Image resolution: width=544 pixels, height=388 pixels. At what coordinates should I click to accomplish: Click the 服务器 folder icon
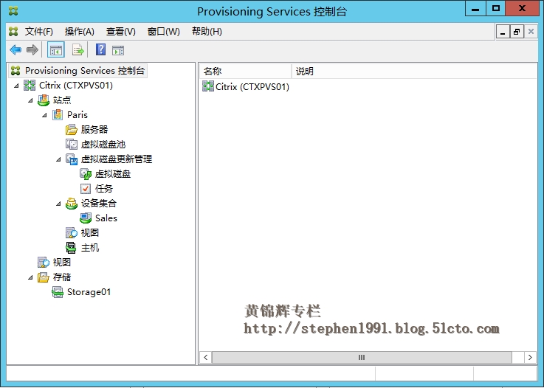coord(72,130)
